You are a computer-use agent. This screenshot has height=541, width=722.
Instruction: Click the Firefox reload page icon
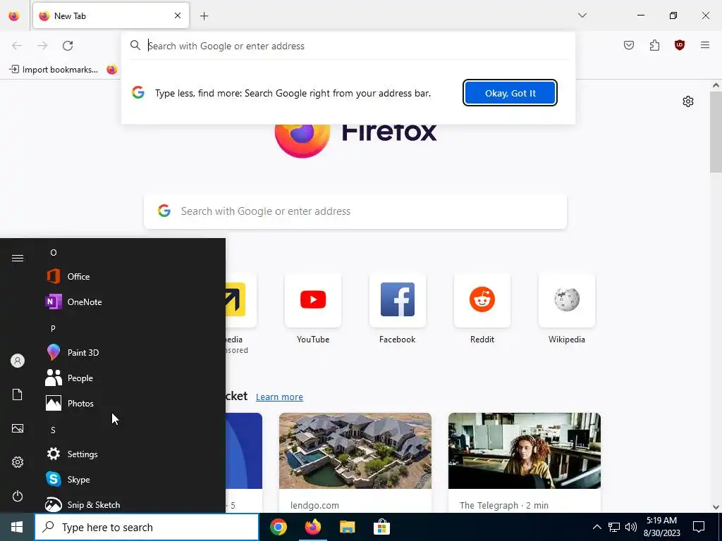[x=68, y=46]
